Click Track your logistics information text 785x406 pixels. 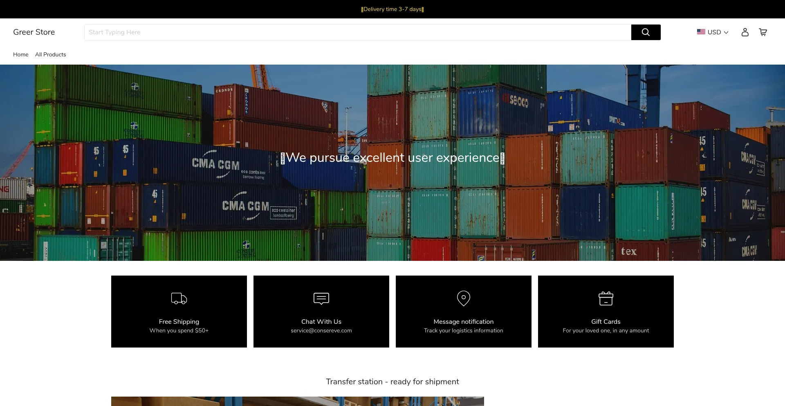(464, 330)
